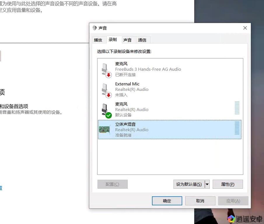264x224 pixels.
Task: Click the External Mic device icon
Action: (106, 90)
